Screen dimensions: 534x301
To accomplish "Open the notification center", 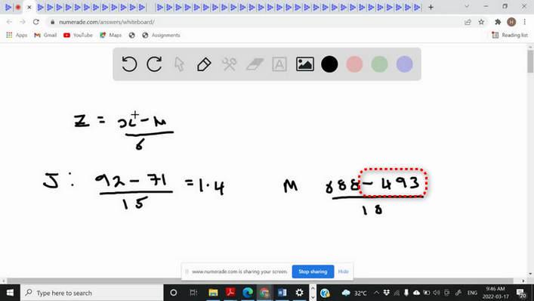I will point(520,293).
